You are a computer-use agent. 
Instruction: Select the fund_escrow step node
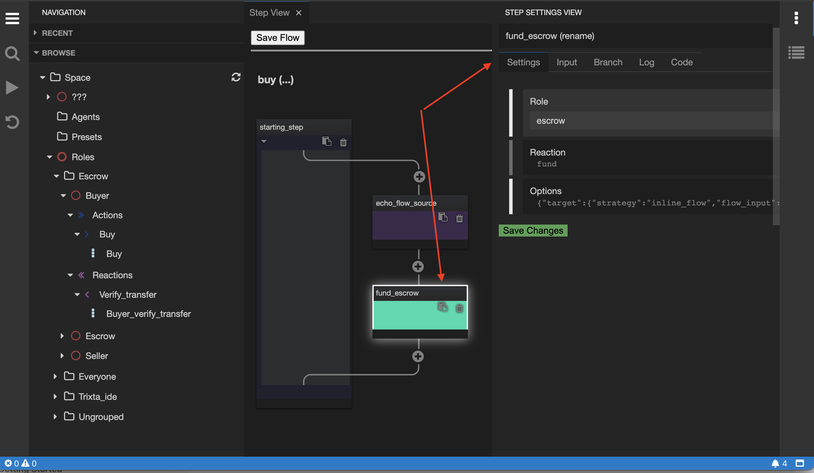[420, 312]
